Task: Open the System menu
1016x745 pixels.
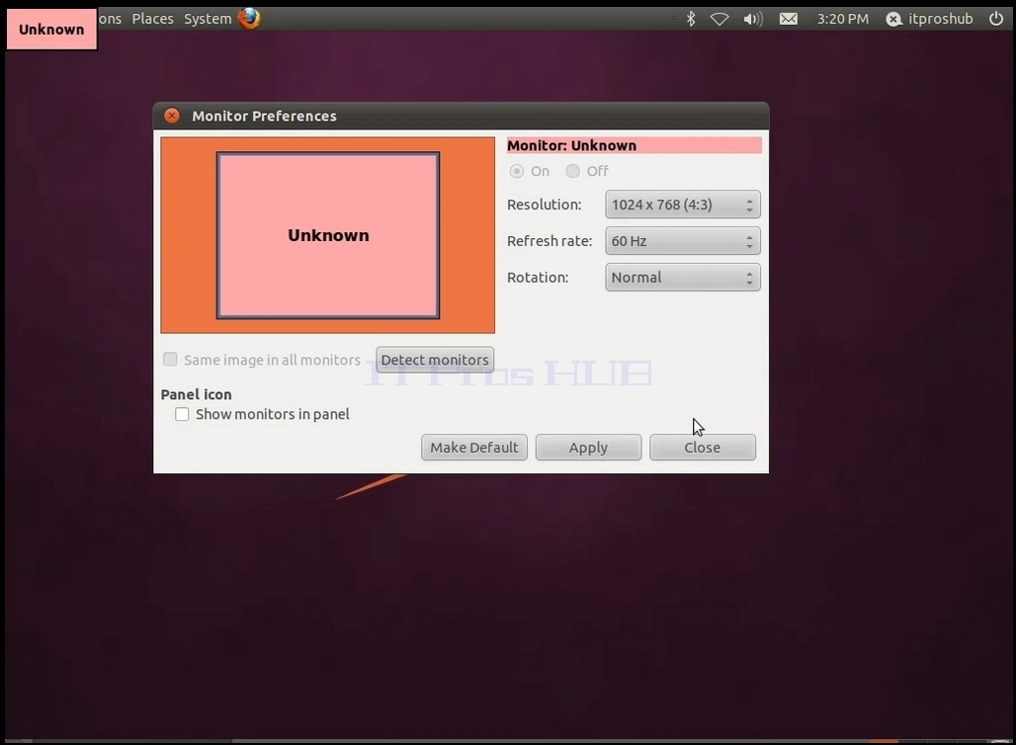Action: click(208, 19)
